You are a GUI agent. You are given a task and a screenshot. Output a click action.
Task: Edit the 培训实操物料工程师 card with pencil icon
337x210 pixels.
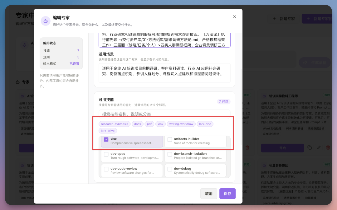(x=319, y=148)
